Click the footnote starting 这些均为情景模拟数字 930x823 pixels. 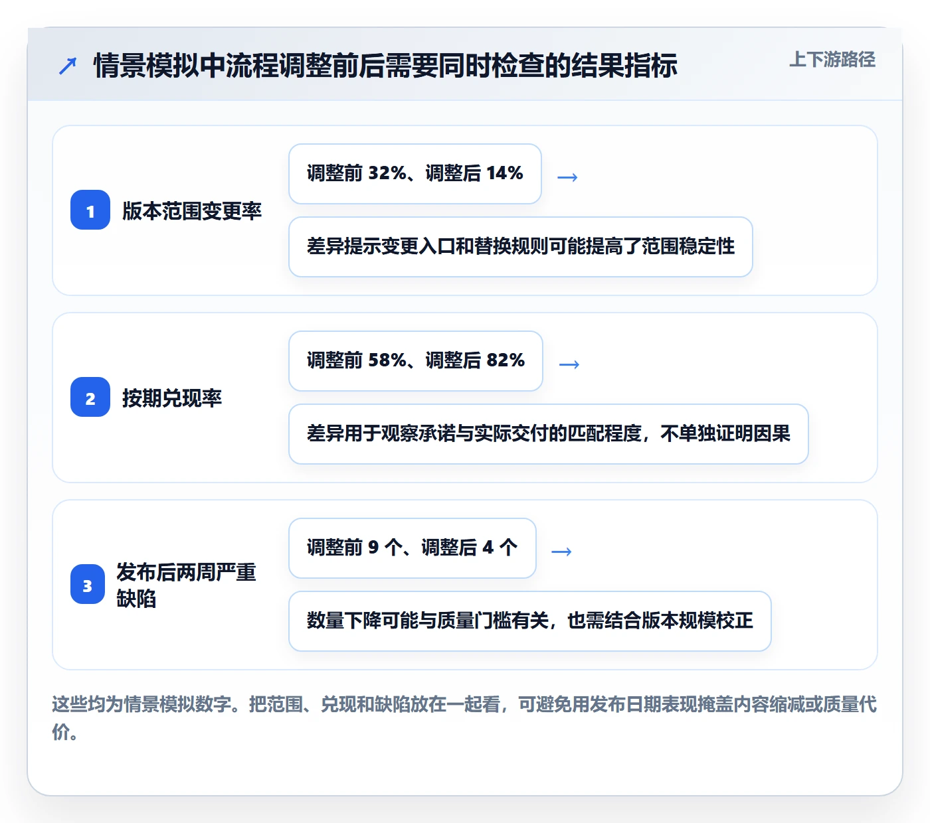[465, 717]
